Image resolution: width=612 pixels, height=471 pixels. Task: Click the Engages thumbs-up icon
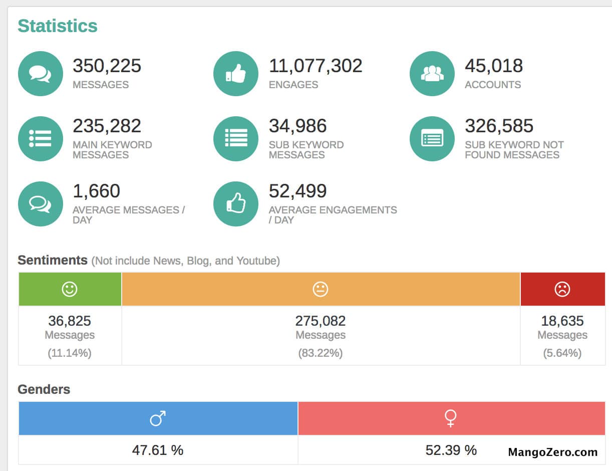click(236, 74)
